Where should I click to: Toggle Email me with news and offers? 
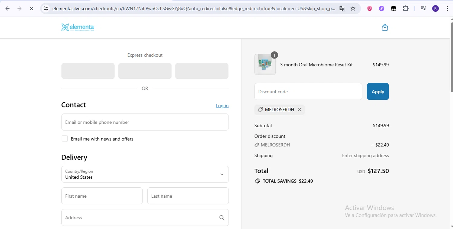click(65, 138)
